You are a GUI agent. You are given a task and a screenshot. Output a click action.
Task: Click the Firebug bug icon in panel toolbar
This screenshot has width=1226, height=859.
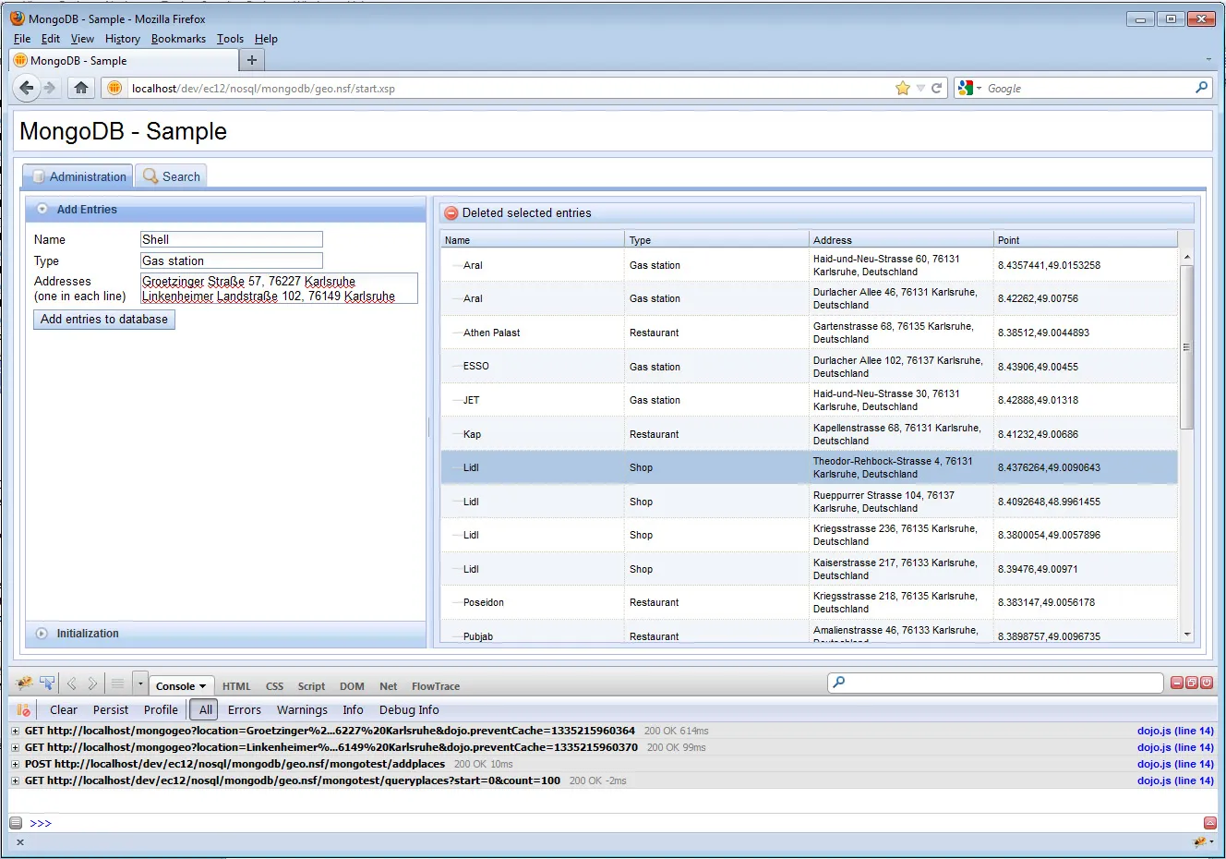24,684
